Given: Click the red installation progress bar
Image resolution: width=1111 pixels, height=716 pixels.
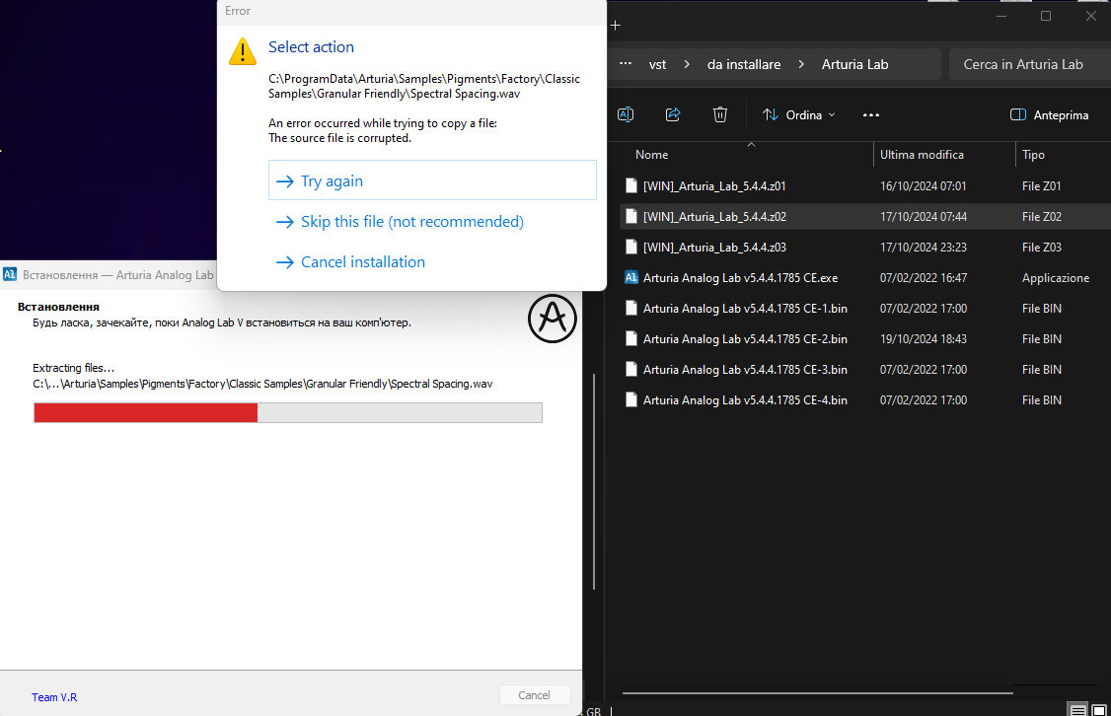Looking at the screenshot, I should tap(146, 413).
